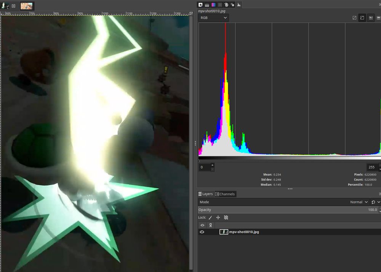The height and width of the screenshot is (272, 381).
Task: Click the mpv-shot0010.jpg title in Histogram panel
Action: pyautogui.click(x=211, y=11)
